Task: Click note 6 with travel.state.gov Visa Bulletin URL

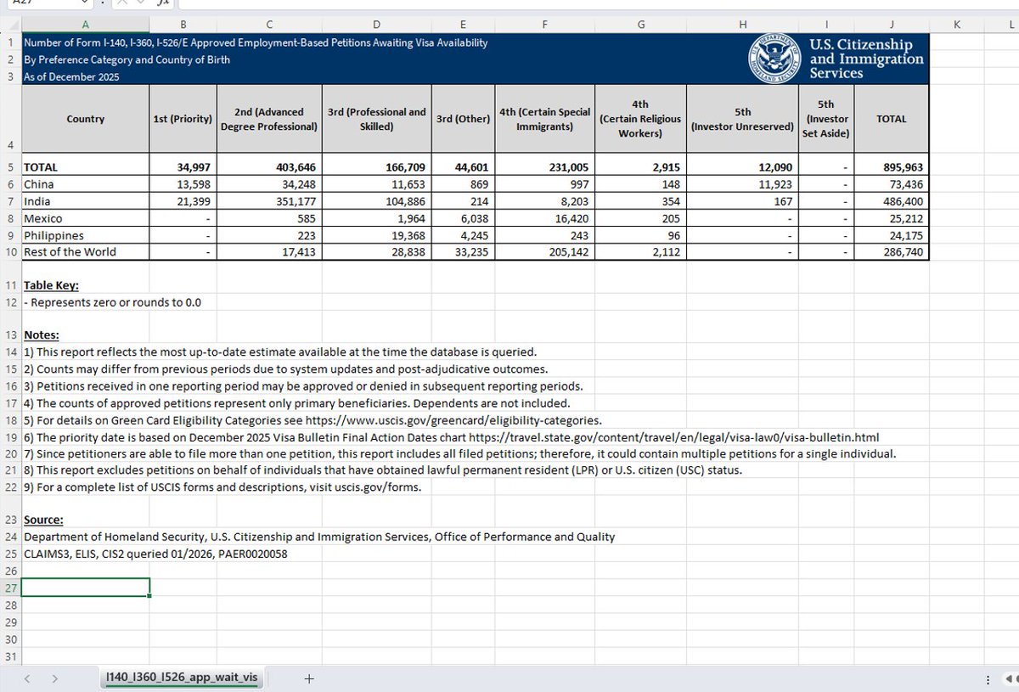Action: tap(451, 437)
